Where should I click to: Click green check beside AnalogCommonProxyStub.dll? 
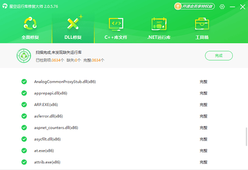[24, 81]
